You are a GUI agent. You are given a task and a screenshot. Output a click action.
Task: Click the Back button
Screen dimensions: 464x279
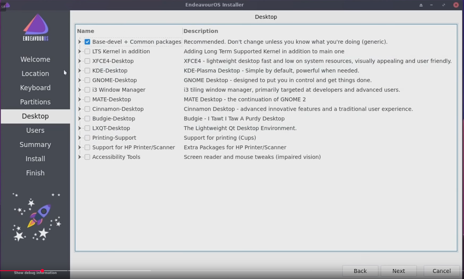click(x=360, y=271)
